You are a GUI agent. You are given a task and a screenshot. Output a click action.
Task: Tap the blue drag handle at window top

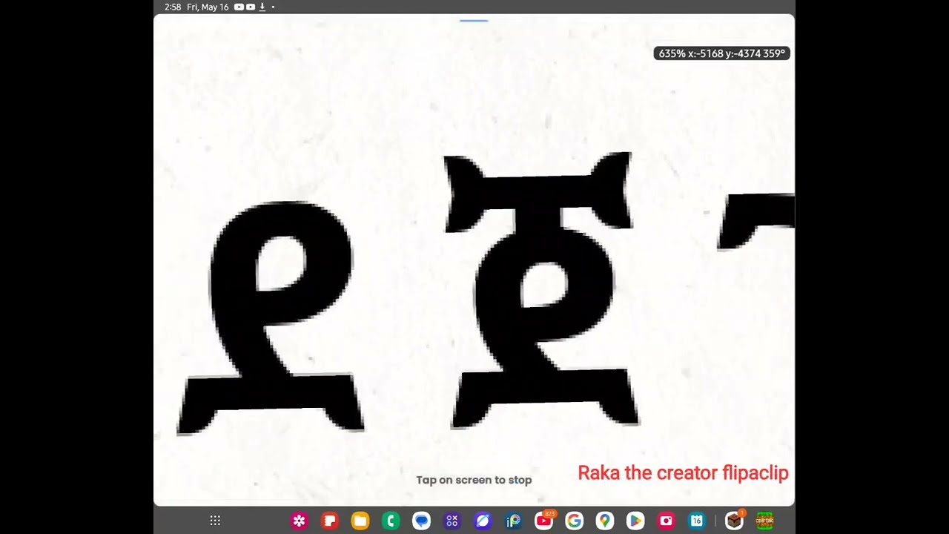(474, 21)
